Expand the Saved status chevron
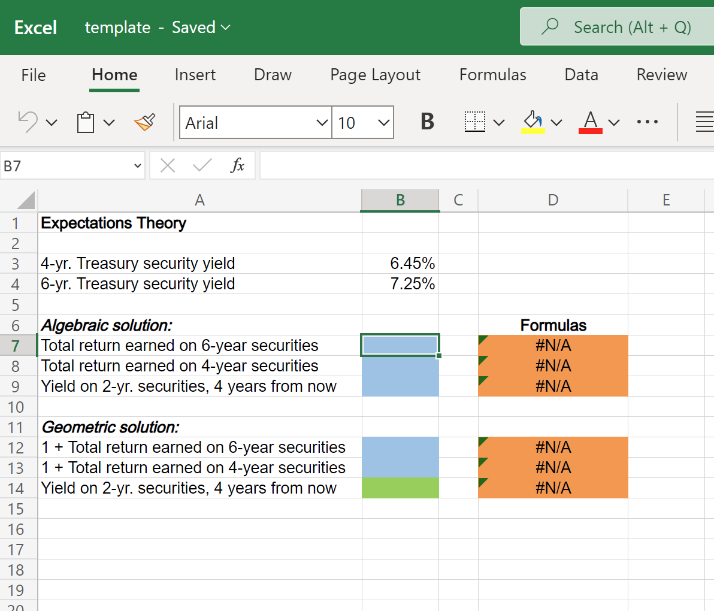 (226, 28)
